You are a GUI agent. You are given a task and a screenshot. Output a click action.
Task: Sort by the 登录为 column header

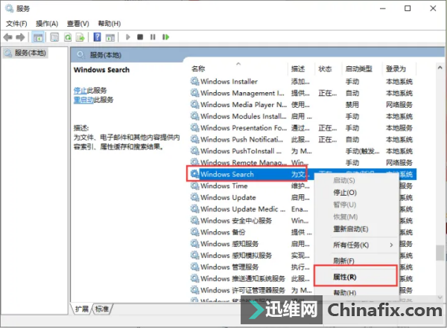(399, 68)
